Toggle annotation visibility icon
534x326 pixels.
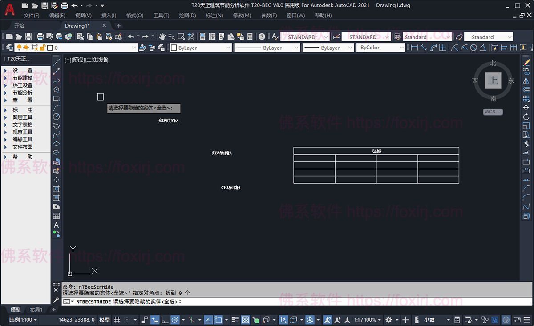point(328,319)
